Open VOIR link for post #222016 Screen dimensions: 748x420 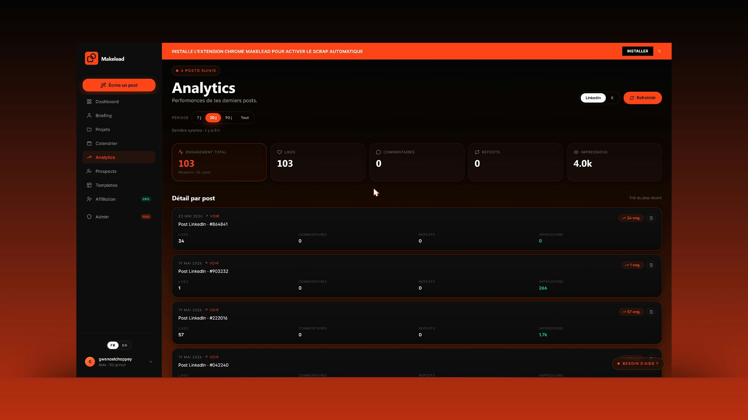point(212,310)
